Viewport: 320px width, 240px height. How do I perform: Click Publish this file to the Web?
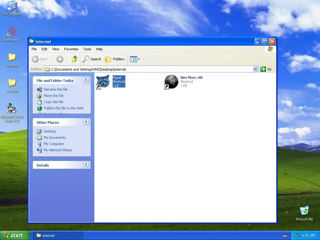[64, 108]
